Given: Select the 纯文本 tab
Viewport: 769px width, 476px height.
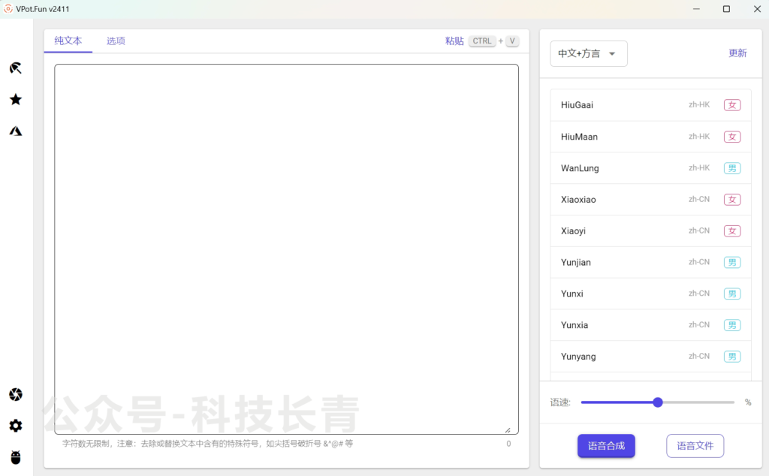Looking at the screenshot, I should [68, 41].
